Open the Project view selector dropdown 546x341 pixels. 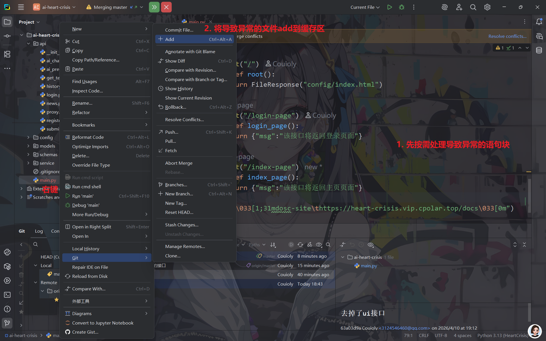[x=29, y=22]
